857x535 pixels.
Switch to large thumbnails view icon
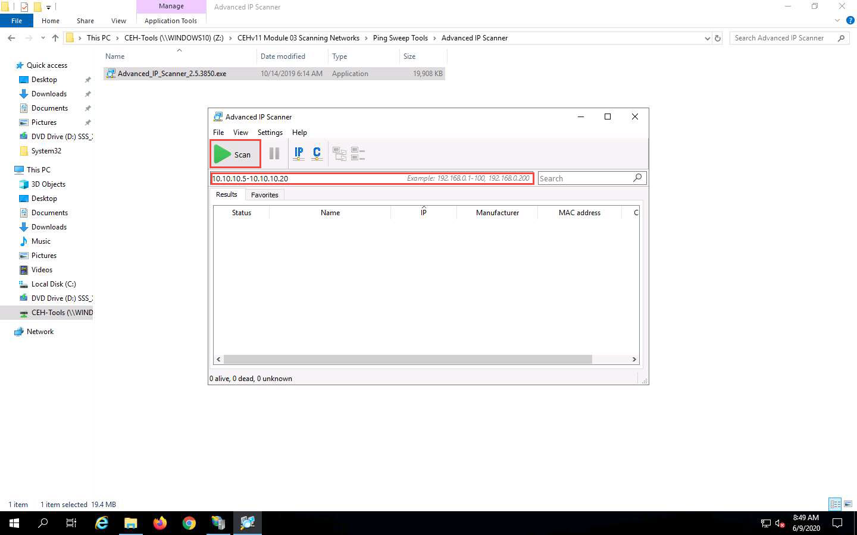pos(848,504)
